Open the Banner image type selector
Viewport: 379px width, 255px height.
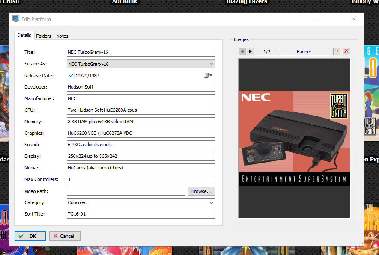[x=304, y=52]
